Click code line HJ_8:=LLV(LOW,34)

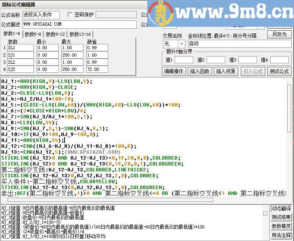[x=30, y=123]
